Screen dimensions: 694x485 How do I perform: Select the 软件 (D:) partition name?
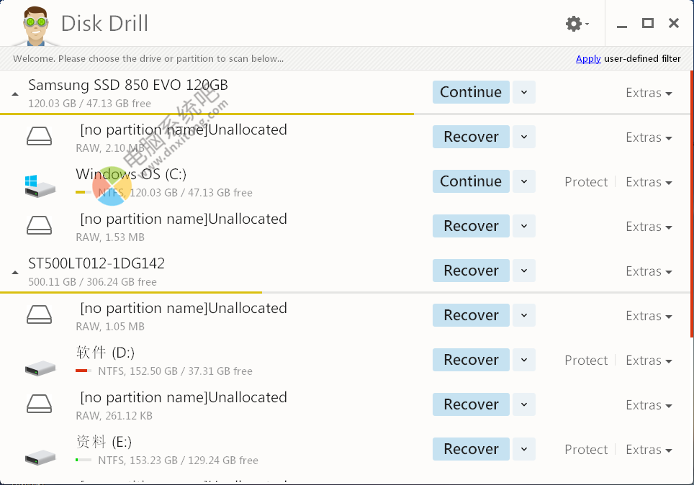click(105, 353)
